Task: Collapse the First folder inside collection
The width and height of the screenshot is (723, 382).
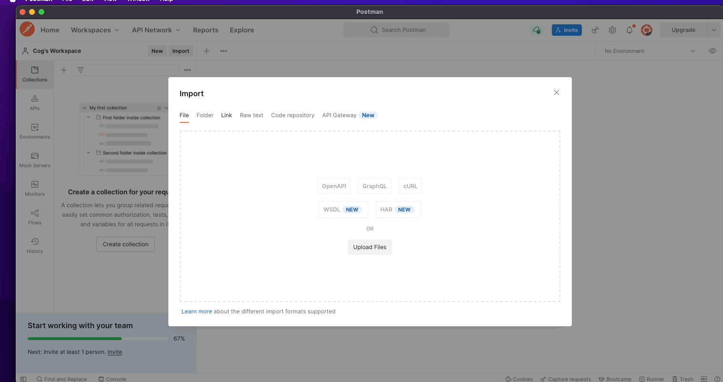Action: coord(88,117)
